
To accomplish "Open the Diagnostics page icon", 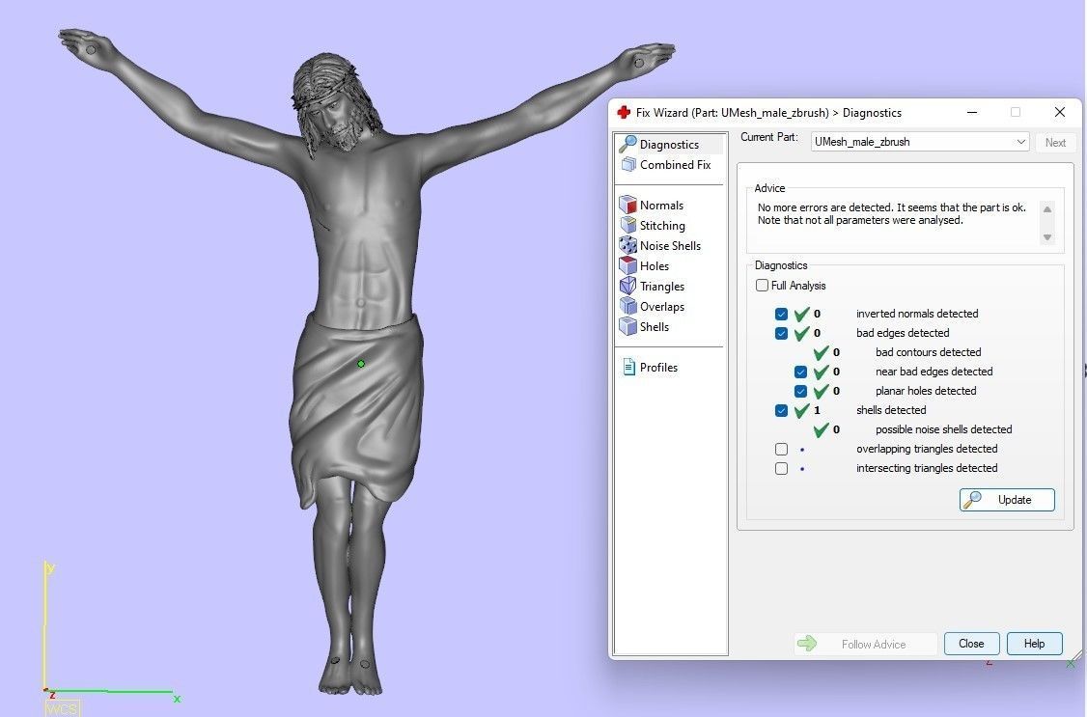I will coord(628,144).
